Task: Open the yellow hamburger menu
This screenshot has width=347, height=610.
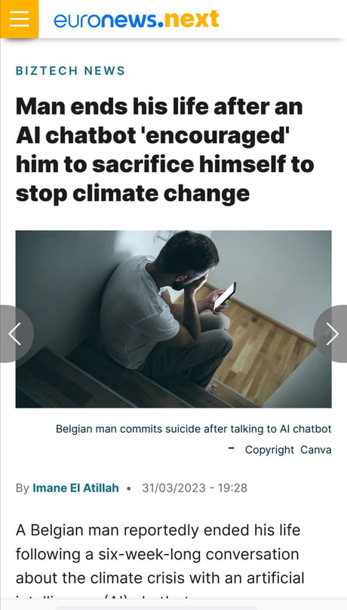Action: point(19,19)
